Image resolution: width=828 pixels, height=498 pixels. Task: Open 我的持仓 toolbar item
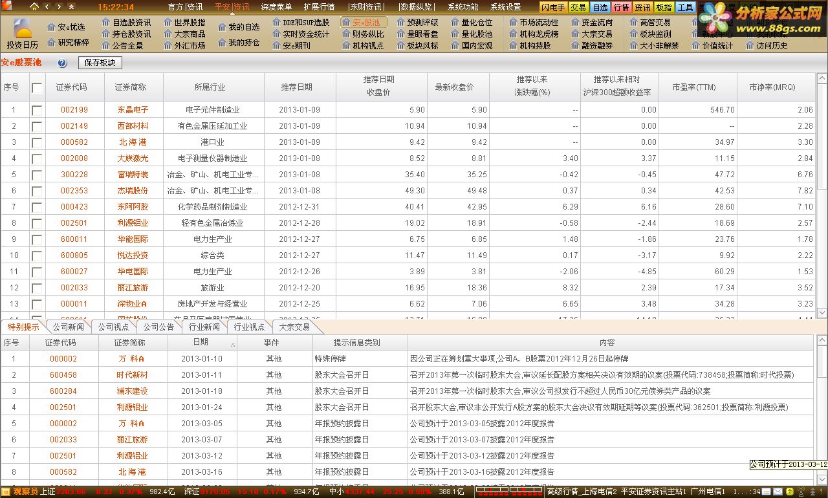click(x=239, y=43)
